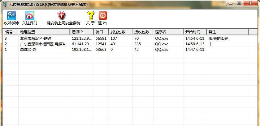Click the 关注我们 Sina Weibo icon
Image resolution: width=260 pixels, height=126 pixels.
tap(30, 16)
